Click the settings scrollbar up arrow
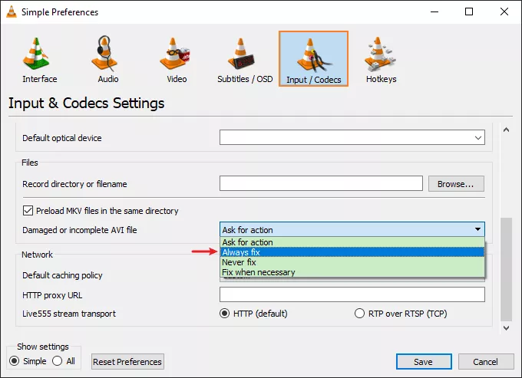The height and width of the screenshot is (378, 522). (506, 130)
